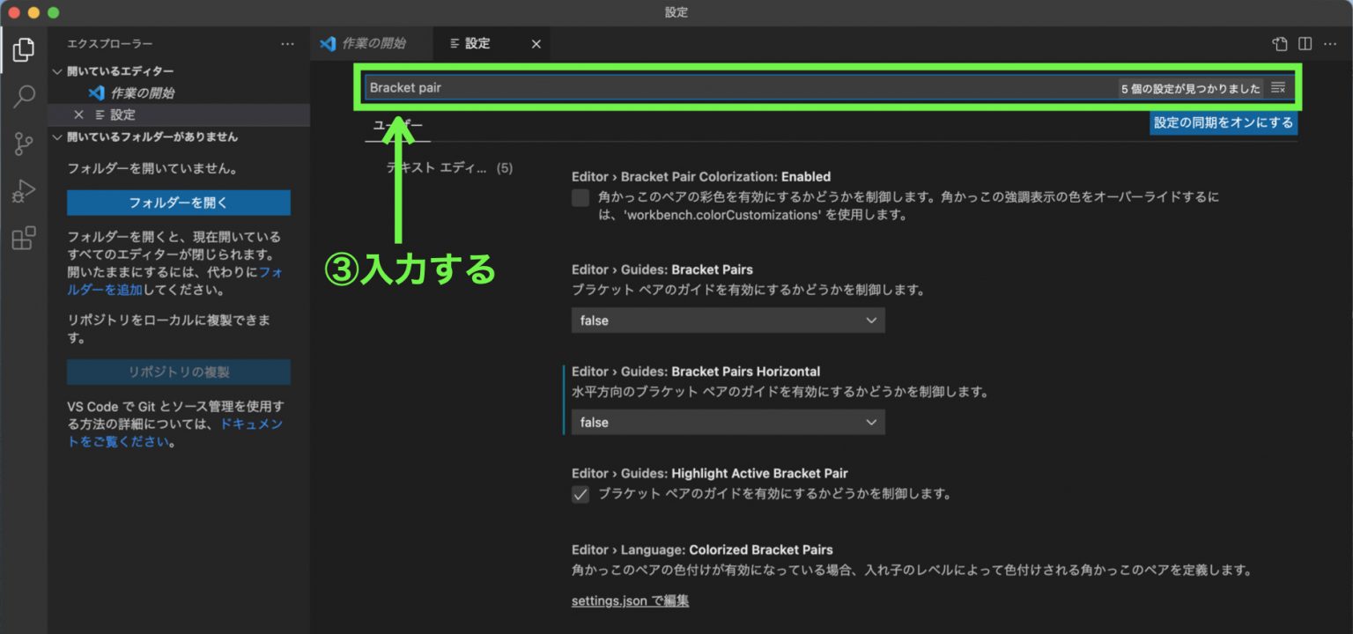The height and width of the screenshot is (634, 1353).
Task: Open the Explorer view in Activity Bar
Action: click(x=24, y=51)
